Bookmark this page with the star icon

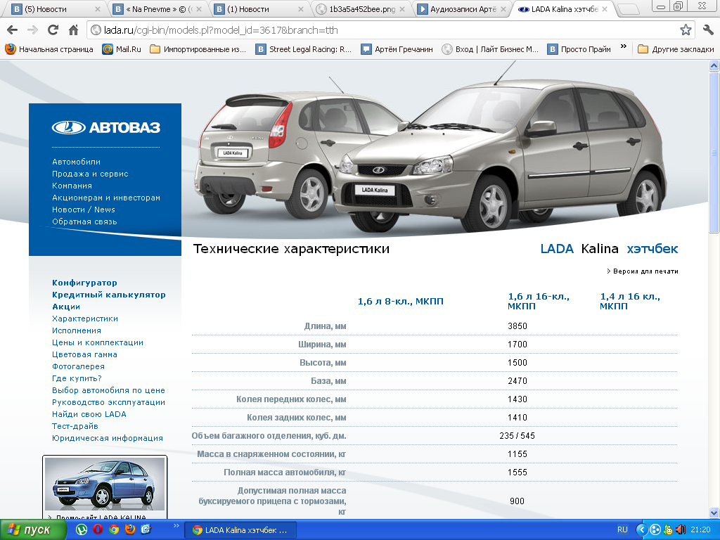686,30
